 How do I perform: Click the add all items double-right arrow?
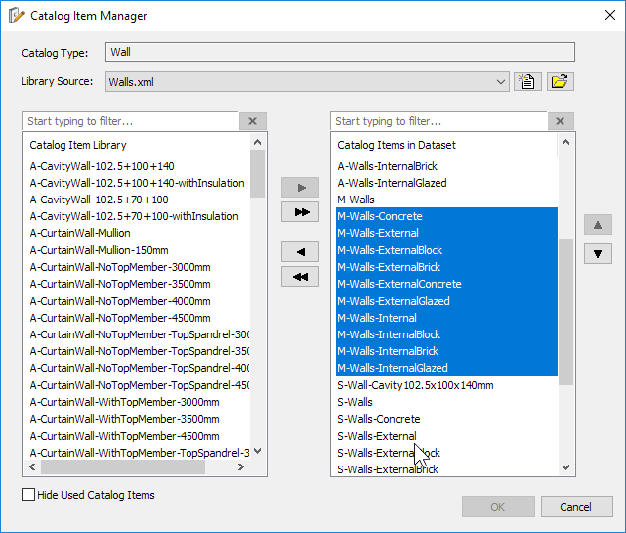[x=300, y=212]
